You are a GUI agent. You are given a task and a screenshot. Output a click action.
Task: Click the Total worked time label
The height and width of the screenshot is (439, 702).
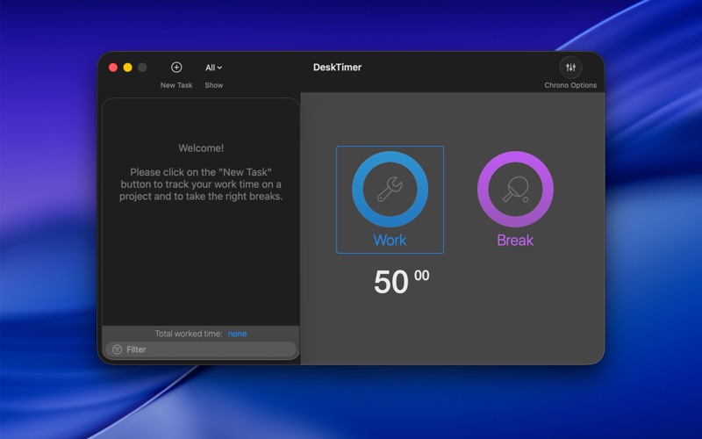tap(189, 334)
